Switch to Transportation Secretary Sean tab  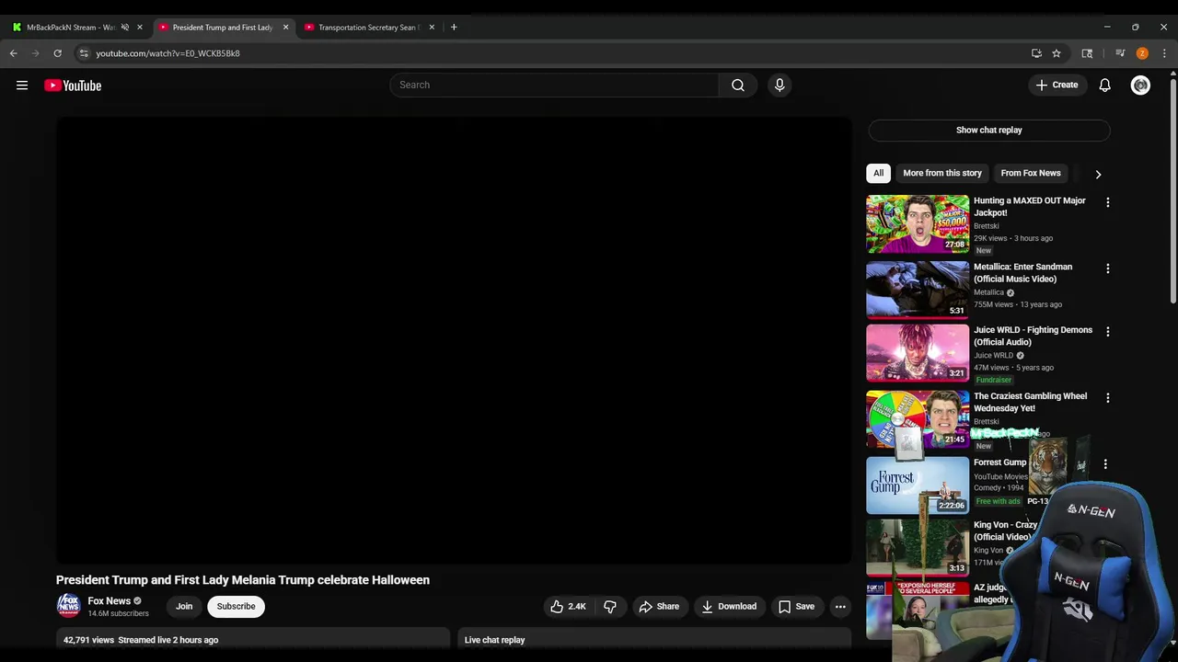point(368,27)
